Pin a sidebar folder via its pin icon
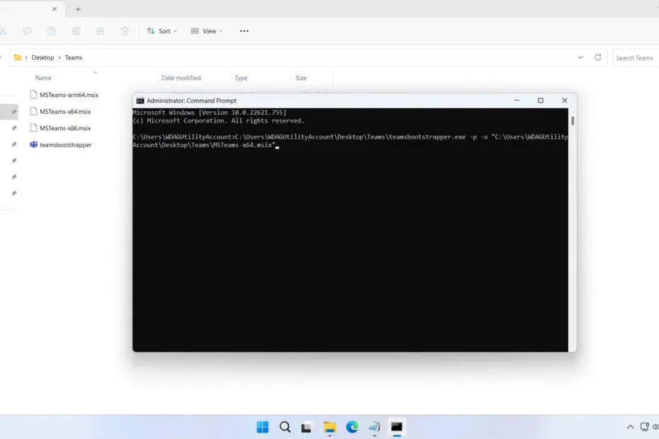The height and width of the screenshot is (439, 659). [13, 110]
